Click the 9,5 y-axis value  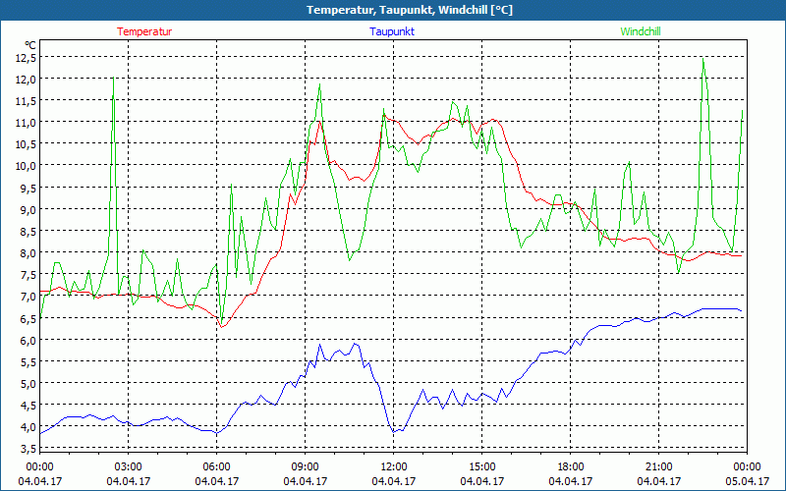[28, 188]
